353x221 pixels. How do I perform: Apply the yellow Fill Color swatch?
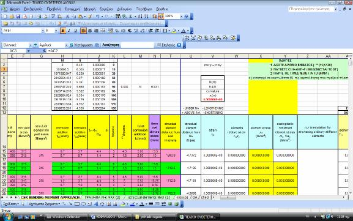(174, 31)
